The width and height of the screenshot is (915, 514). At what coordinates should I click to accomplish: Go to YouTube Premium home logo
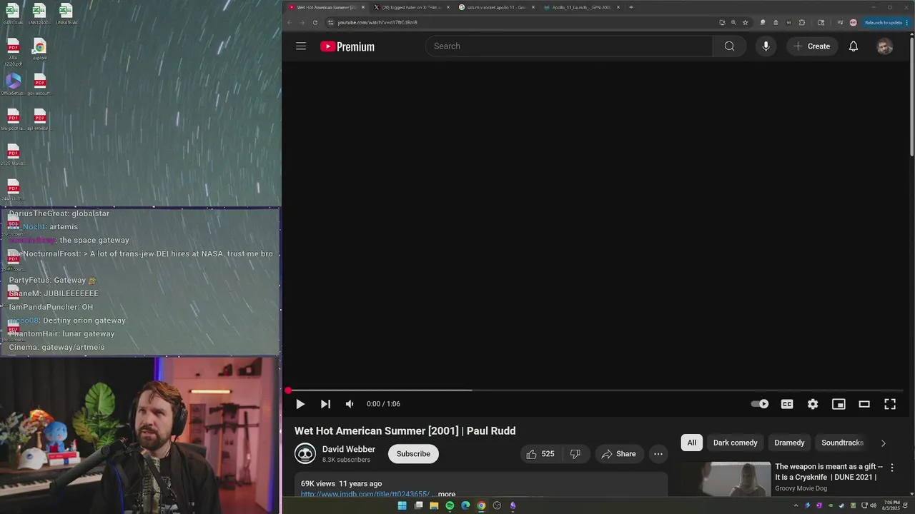pyautogui.click(x=347, y=46)
